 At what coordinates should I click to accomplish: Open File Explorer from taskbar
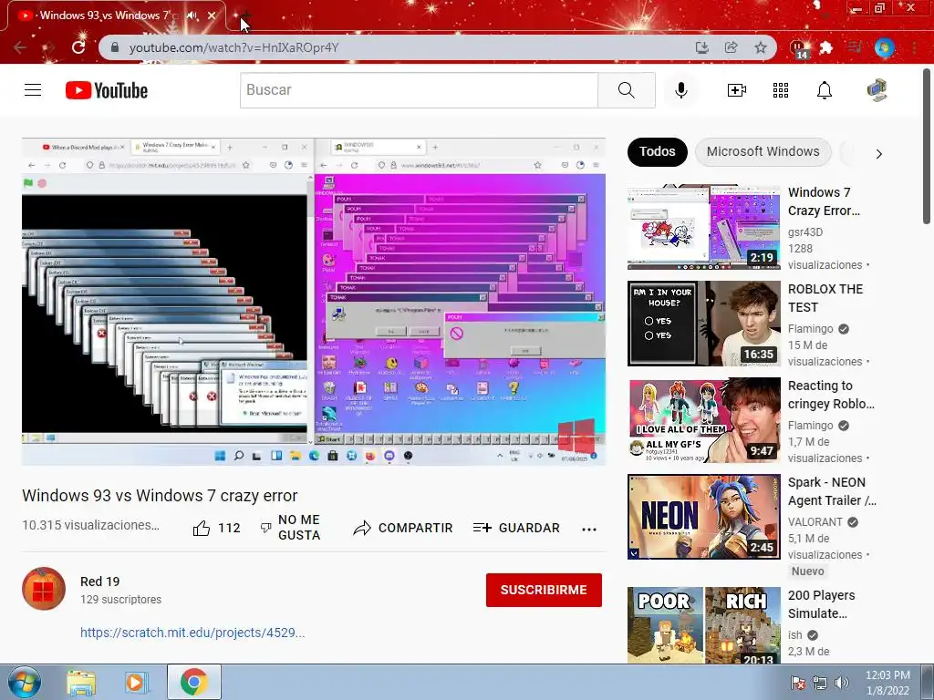click(81, 682)
